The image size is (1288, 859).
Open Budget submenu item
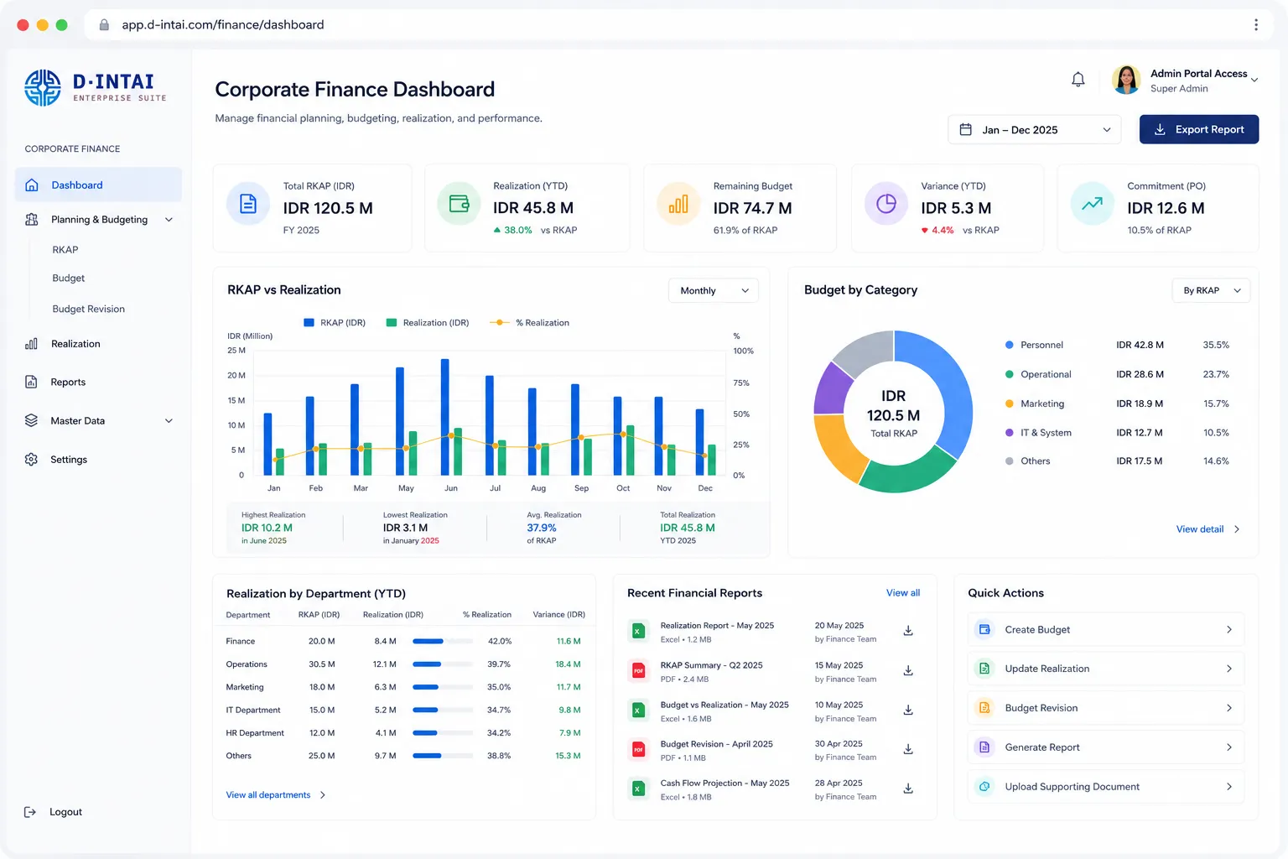(69, 279)
